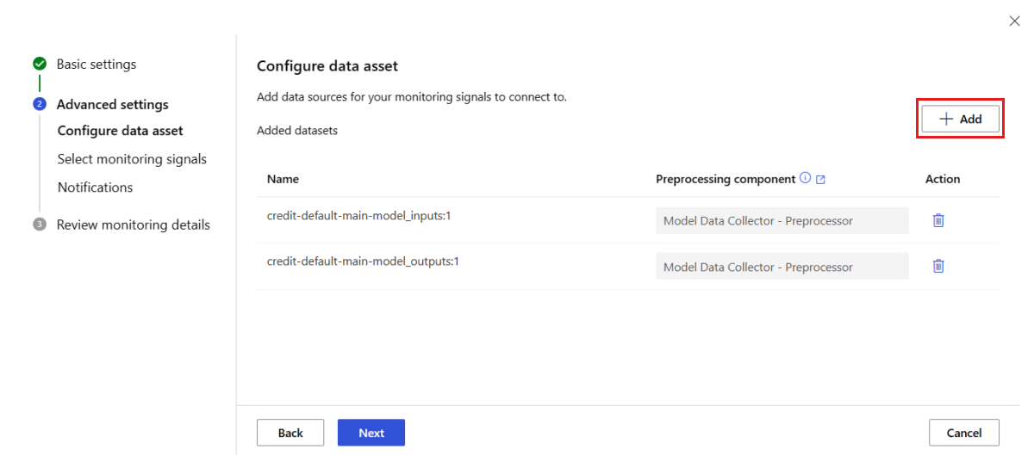Image resolution: width=1034 pixels, height=455 pixels.
Task: Open Review monitoring details step
Action: click(x=133, y=225)
